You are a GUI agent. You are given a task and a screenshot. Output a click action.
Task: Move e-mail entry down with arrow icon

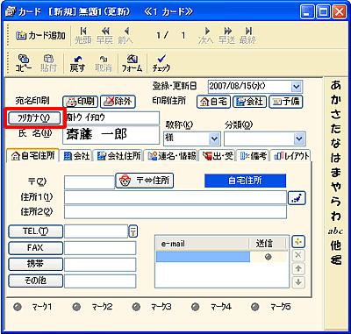pos(298,282)
